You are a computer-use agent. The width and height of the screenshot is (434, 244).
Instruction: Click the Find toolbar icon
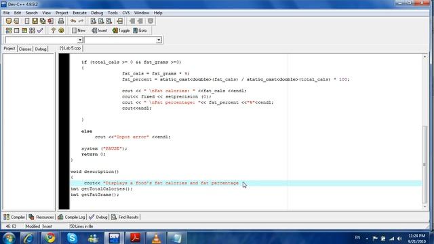[94, 21]
